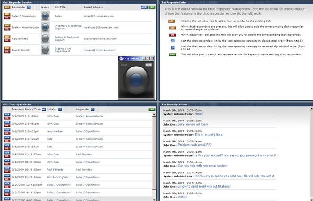View Jerry Medlen transcript from 3/6/2009
Image resolution: width=313 pixels, height=201 pixels.
[x=7, y=130]
